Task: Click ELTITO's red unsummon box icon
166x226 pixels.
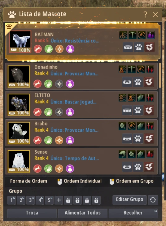Action: [x=149, y=110]
